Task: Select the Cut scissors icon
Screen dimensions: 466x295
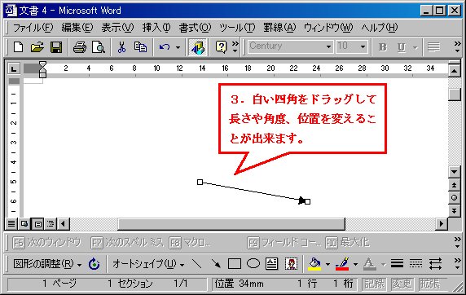Action: (x=121, y=47)
